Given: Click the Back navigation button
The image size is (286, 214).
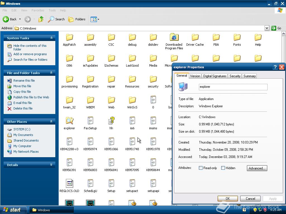Looking at the screenshot, I should (10, 19).
